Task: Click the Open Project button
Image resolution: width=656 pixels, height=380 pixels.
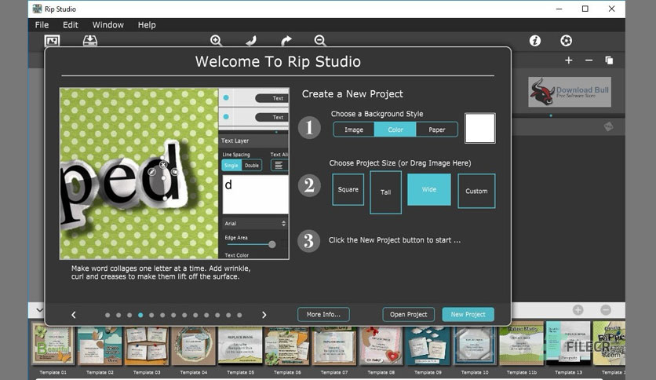Action: pyautogui.click(x=408, y=314)
